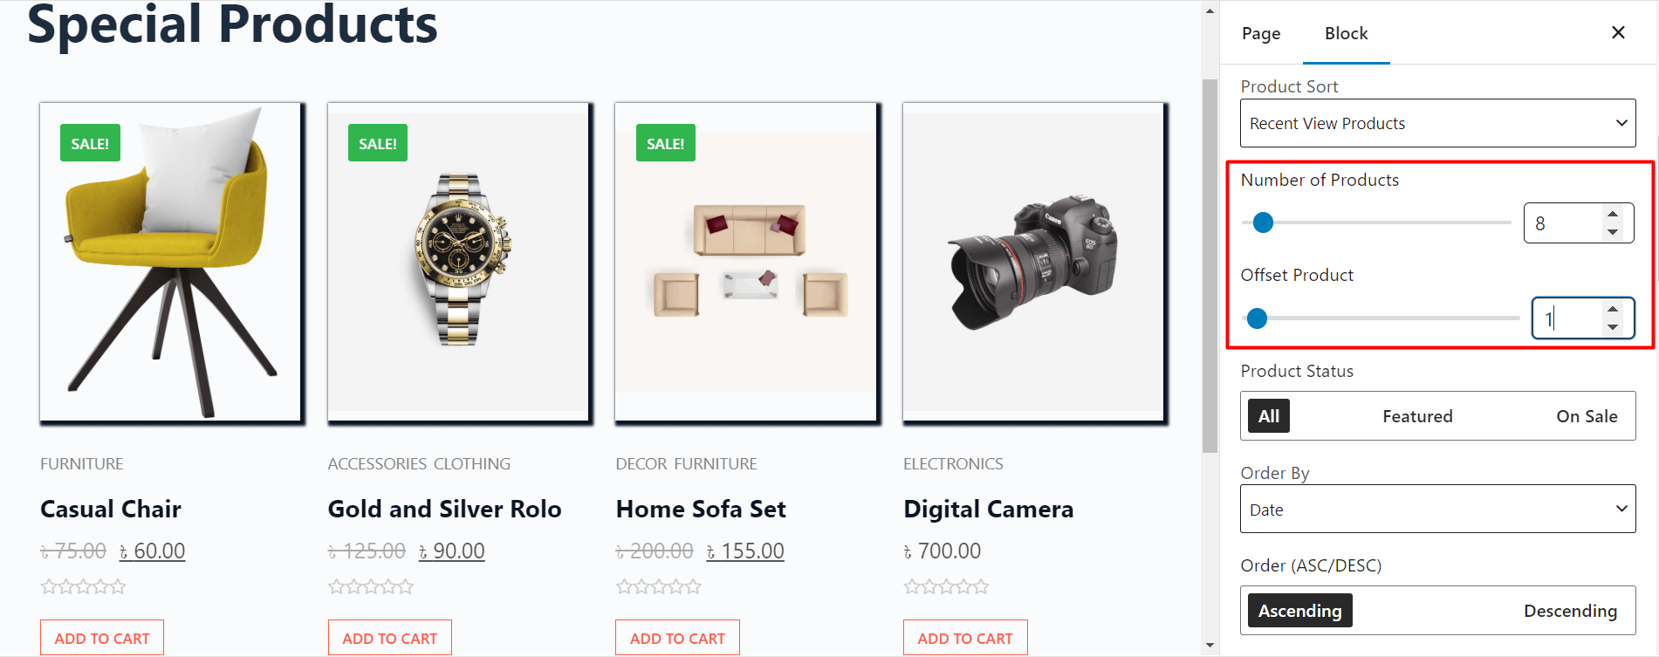Select the Featured product status

pyautogui.click(x=1417, y=416)
